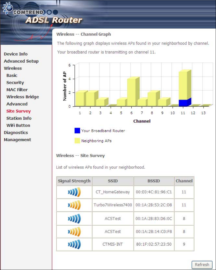This screenshot has width=216, height=270.
Task: Click the channel 1 bar in graph
Action: click(x=81, y=99)
